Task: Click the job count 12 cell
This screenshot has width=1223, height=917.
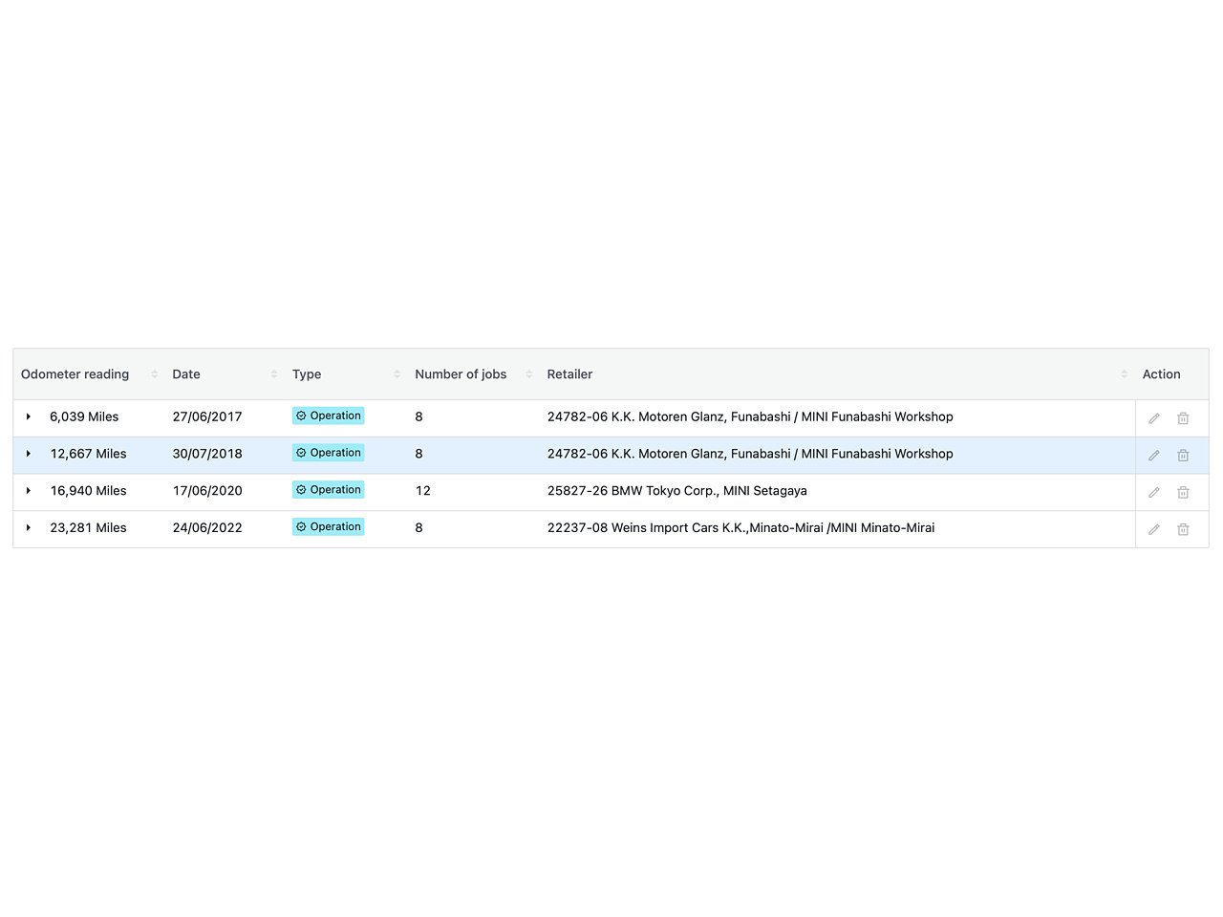Action: point(422,491)
